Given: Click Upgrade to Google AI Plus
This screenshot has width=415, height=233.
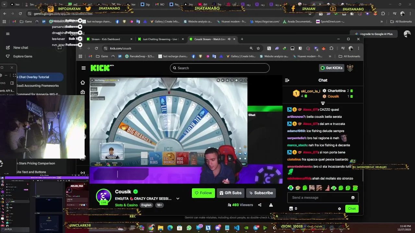Looking at the screenshot, I should point(373,34).
